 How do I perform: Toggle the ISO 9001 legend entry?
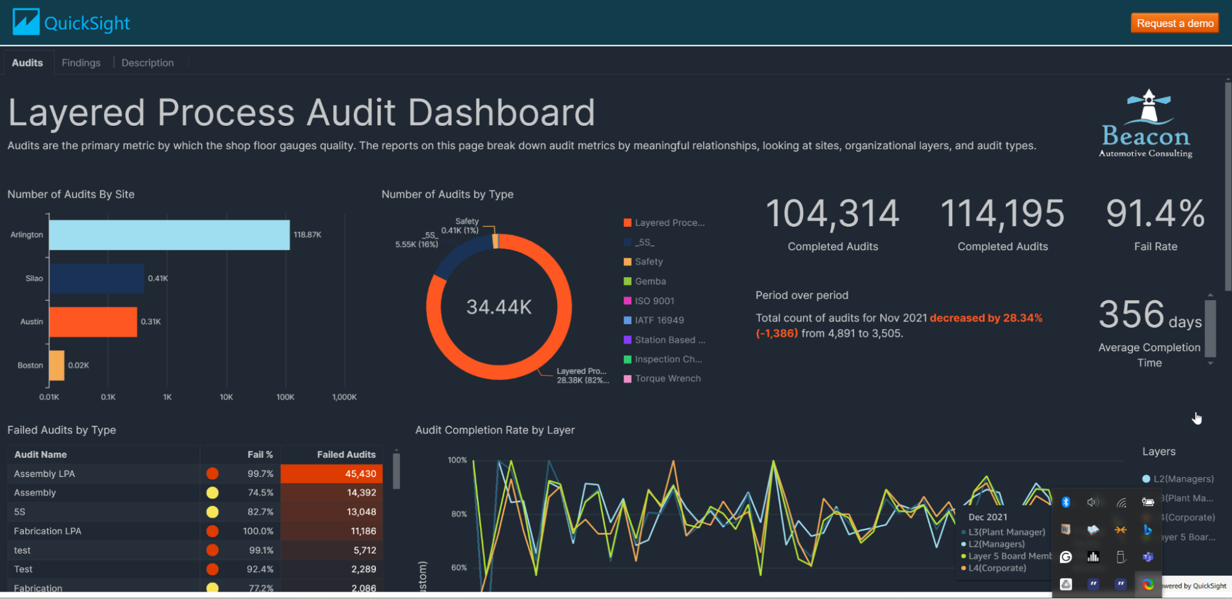click(x=654, y=301)
